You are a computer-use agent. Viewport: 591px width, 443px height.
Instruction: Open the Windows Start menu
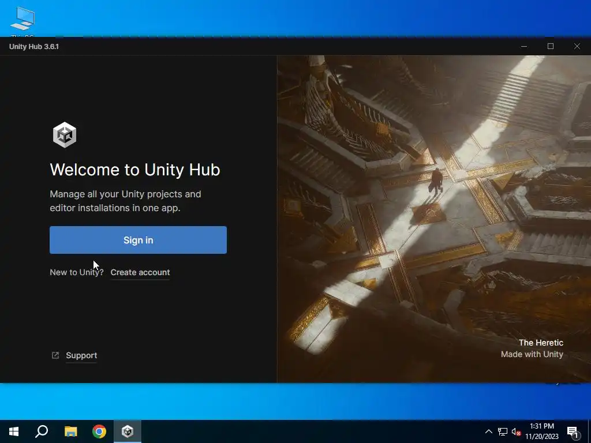tap(14, 431)
